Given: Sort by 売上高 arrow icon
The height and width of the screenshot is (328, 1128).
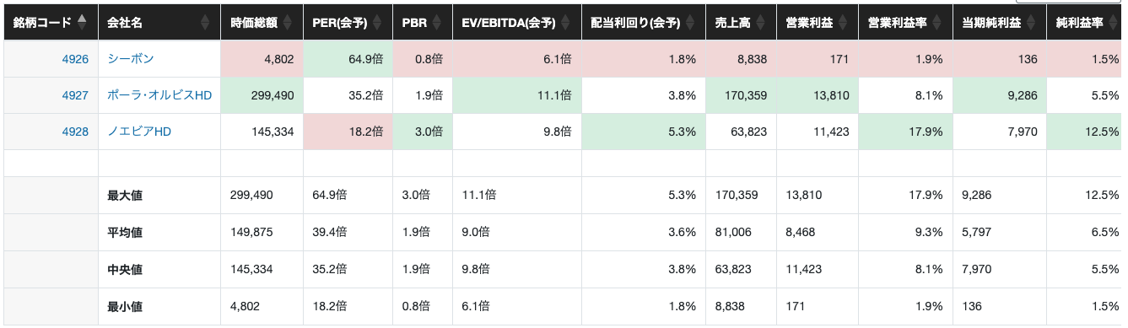Looking at the screenshot, I should pos(762,23).
